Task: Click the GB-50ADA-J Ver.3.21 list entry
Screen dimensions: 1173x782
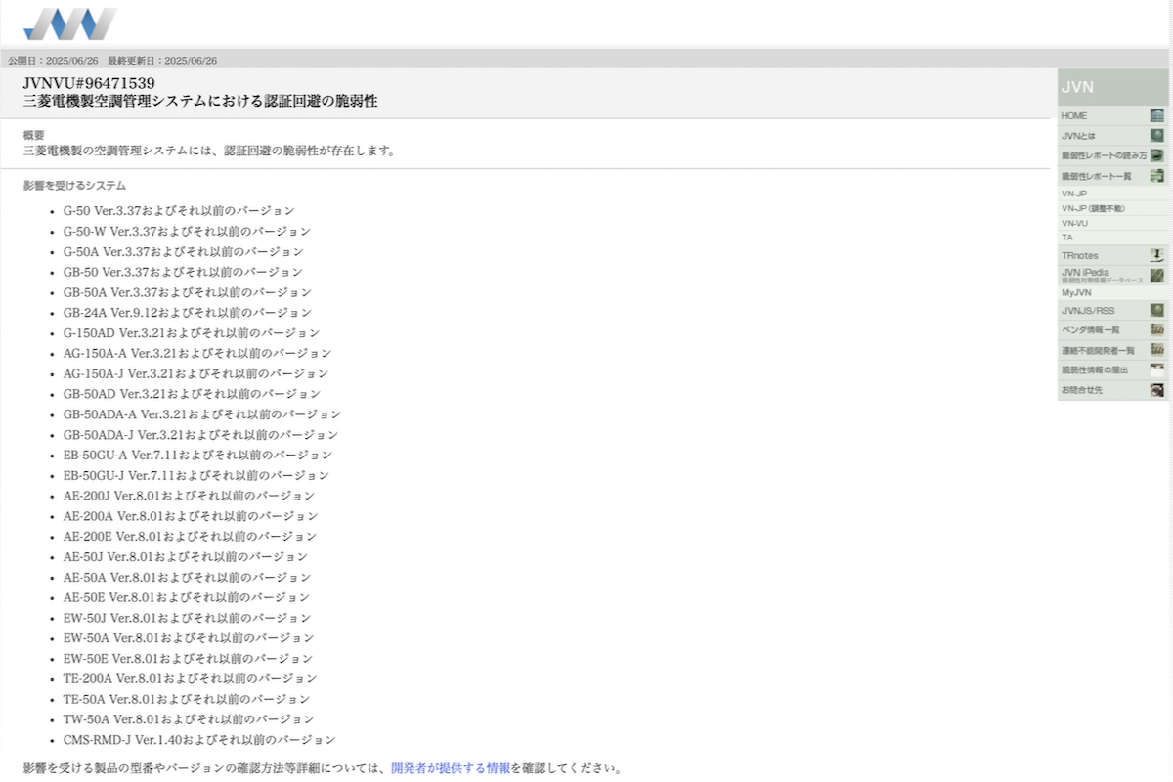Action: tap(201, 435)
